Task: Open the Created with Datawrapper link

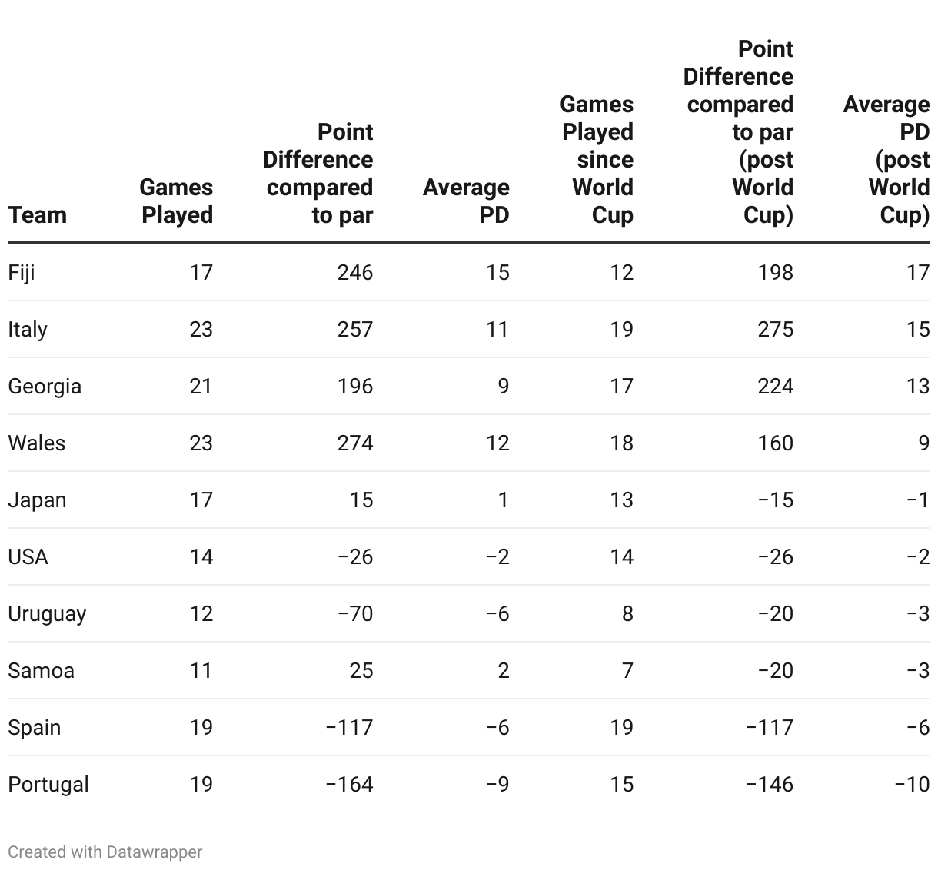Action: click(105, 852)
